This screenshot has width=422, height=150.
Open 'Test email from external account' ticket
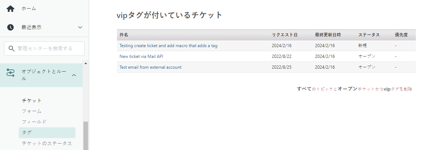(x=150, y=67)
